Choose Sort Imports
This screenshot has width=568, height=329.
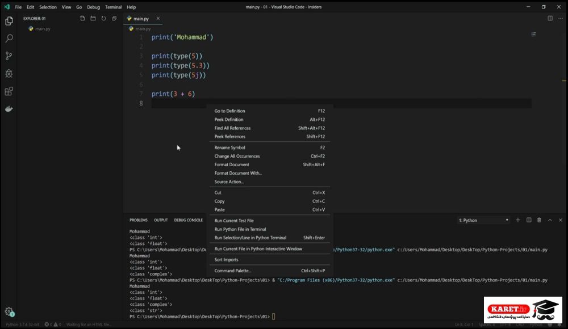269,259
